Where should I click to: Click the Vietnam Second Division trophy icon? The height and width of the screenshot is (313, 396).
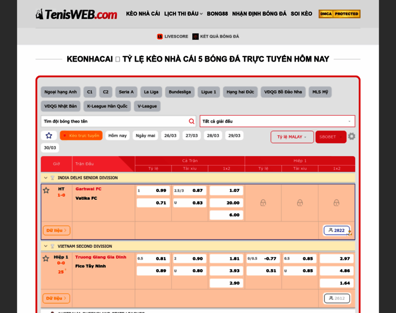click(x=53, y=246)
